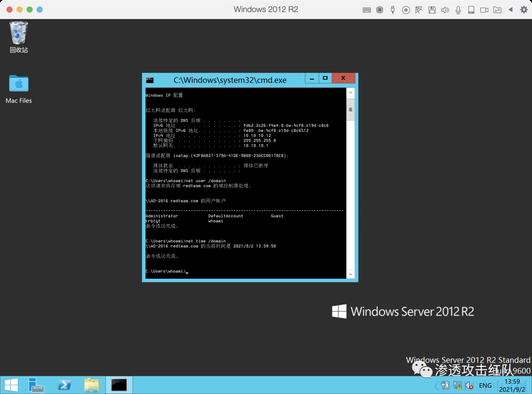Screen dimensions: 532x394
Task: Minimize the cmd.exe window
Action: tap(312, 78)
